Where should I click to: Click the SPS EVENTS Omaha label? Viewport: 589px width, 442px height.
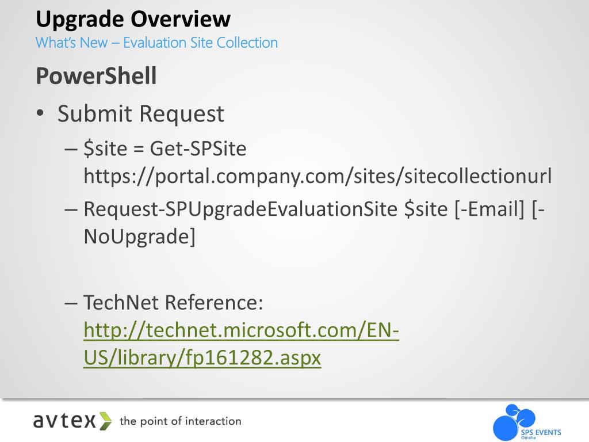pos(541,433)
